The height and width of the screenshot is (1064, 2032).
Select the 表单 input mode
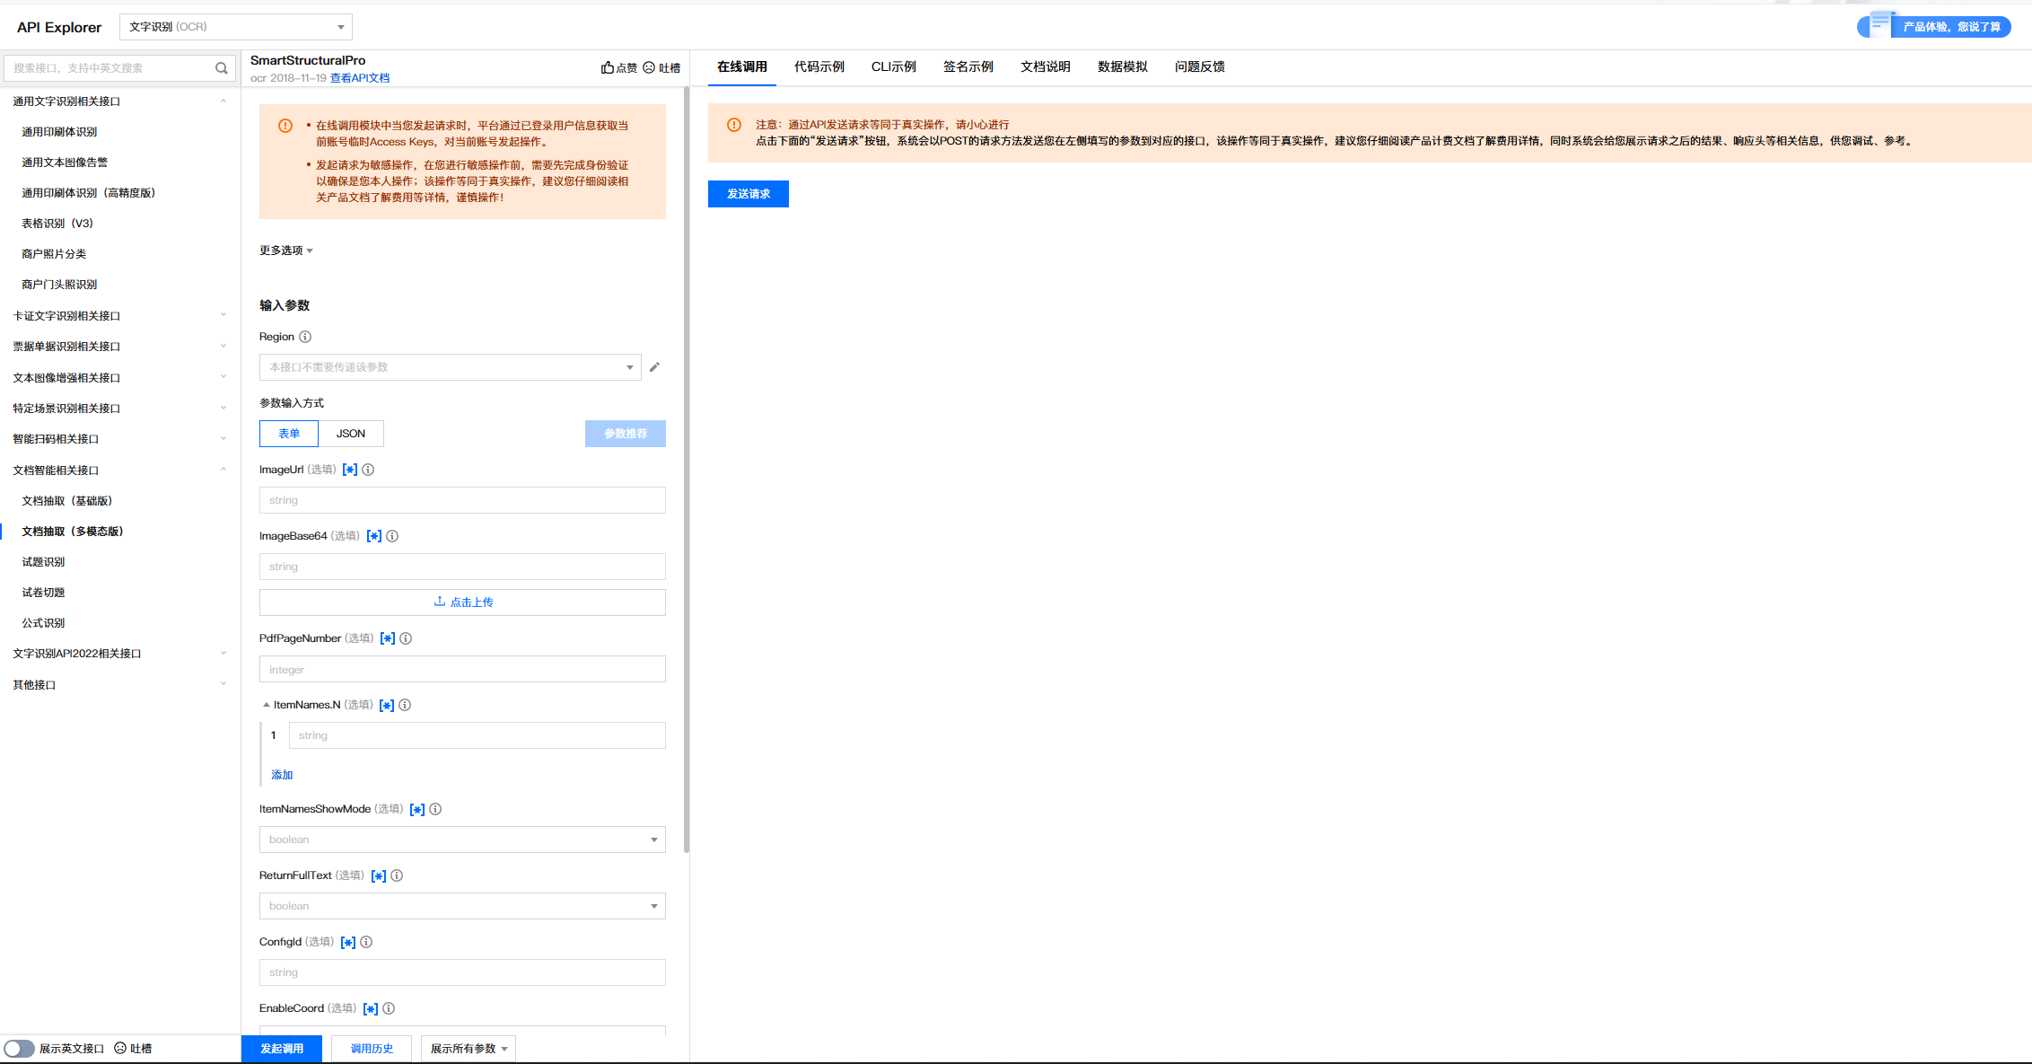[x=289, y=434]
